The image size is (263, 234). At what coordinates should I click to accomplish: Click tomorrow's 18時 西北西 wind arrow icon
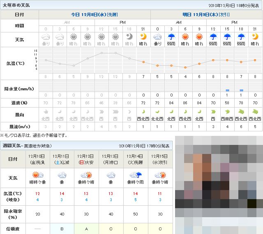point(241,112)
